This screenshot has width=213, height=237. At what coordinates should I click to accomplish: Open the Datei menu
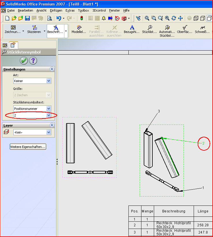point(11,10)
